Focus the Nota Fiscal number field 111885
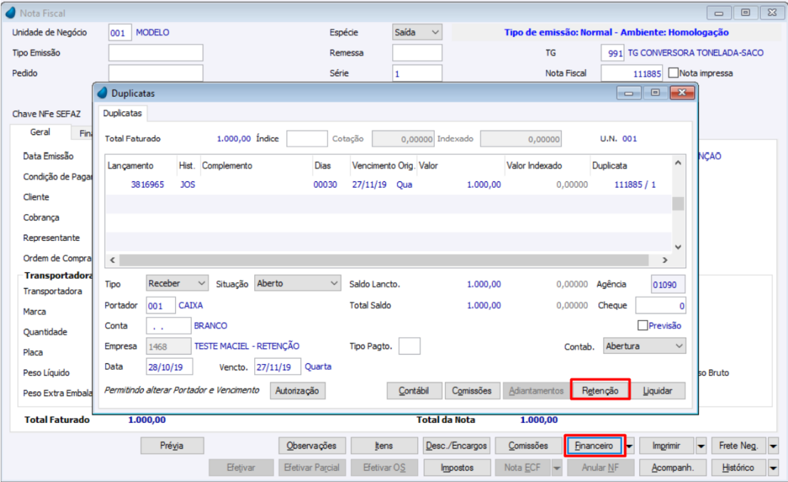The image size is (788, 482). click(632, 73)
